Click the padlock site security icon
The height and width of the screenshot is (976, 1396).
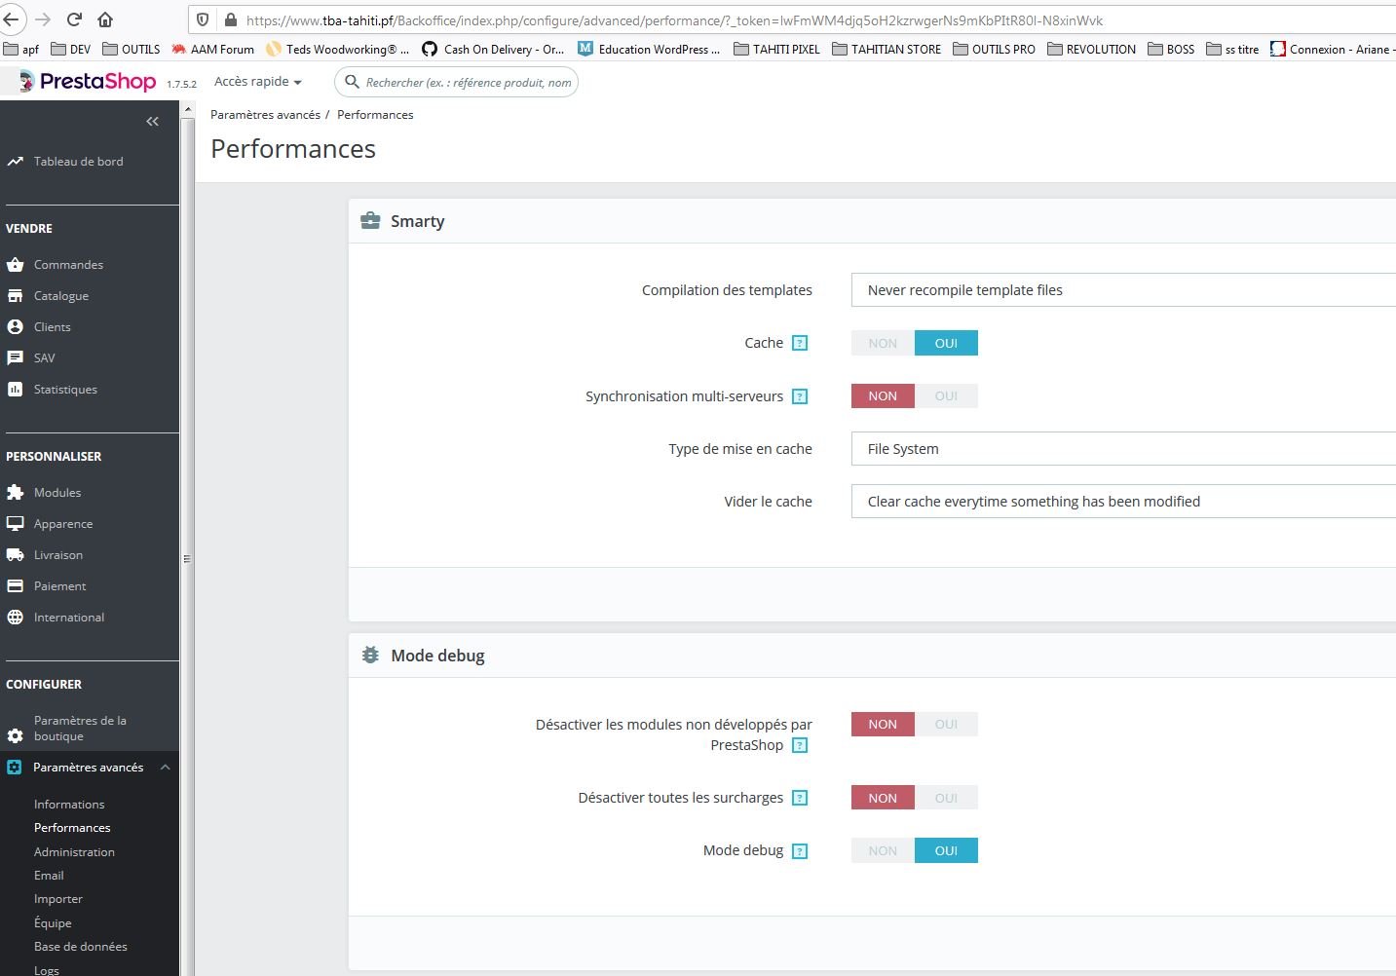click(230, 19)
